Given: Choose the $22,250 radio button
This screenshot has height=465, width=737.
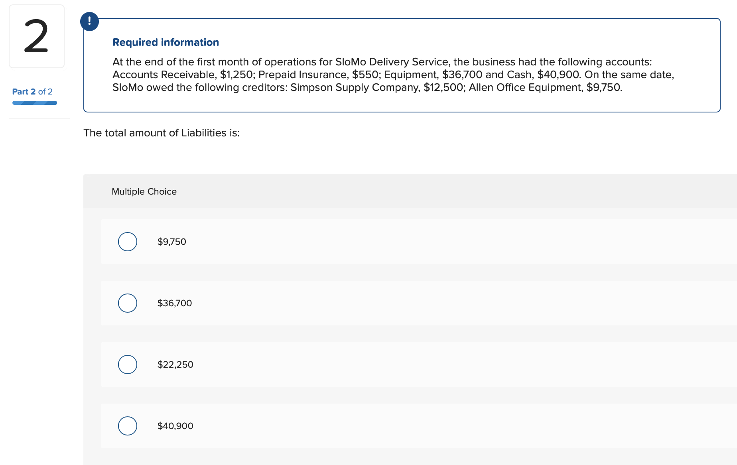Looking at the screenshot, I should click(x=128, y=365).
